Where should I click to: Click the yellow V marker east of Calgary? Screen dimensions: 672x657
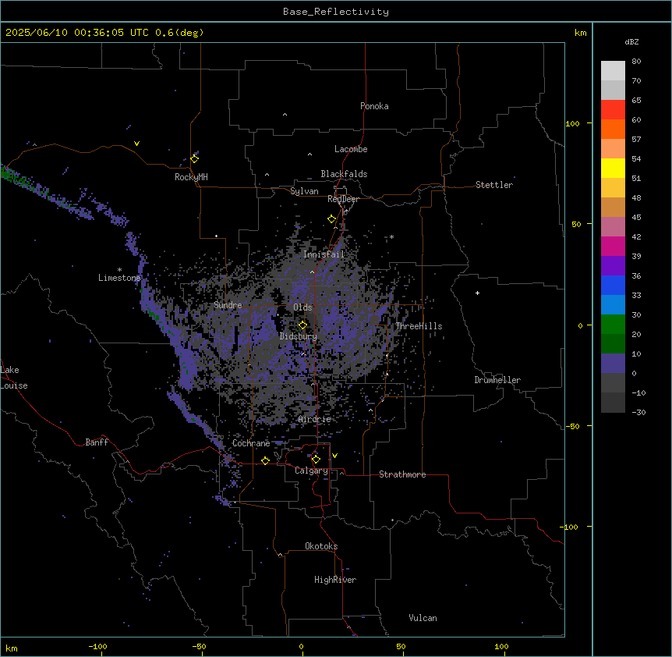click(x=334, y=456)
